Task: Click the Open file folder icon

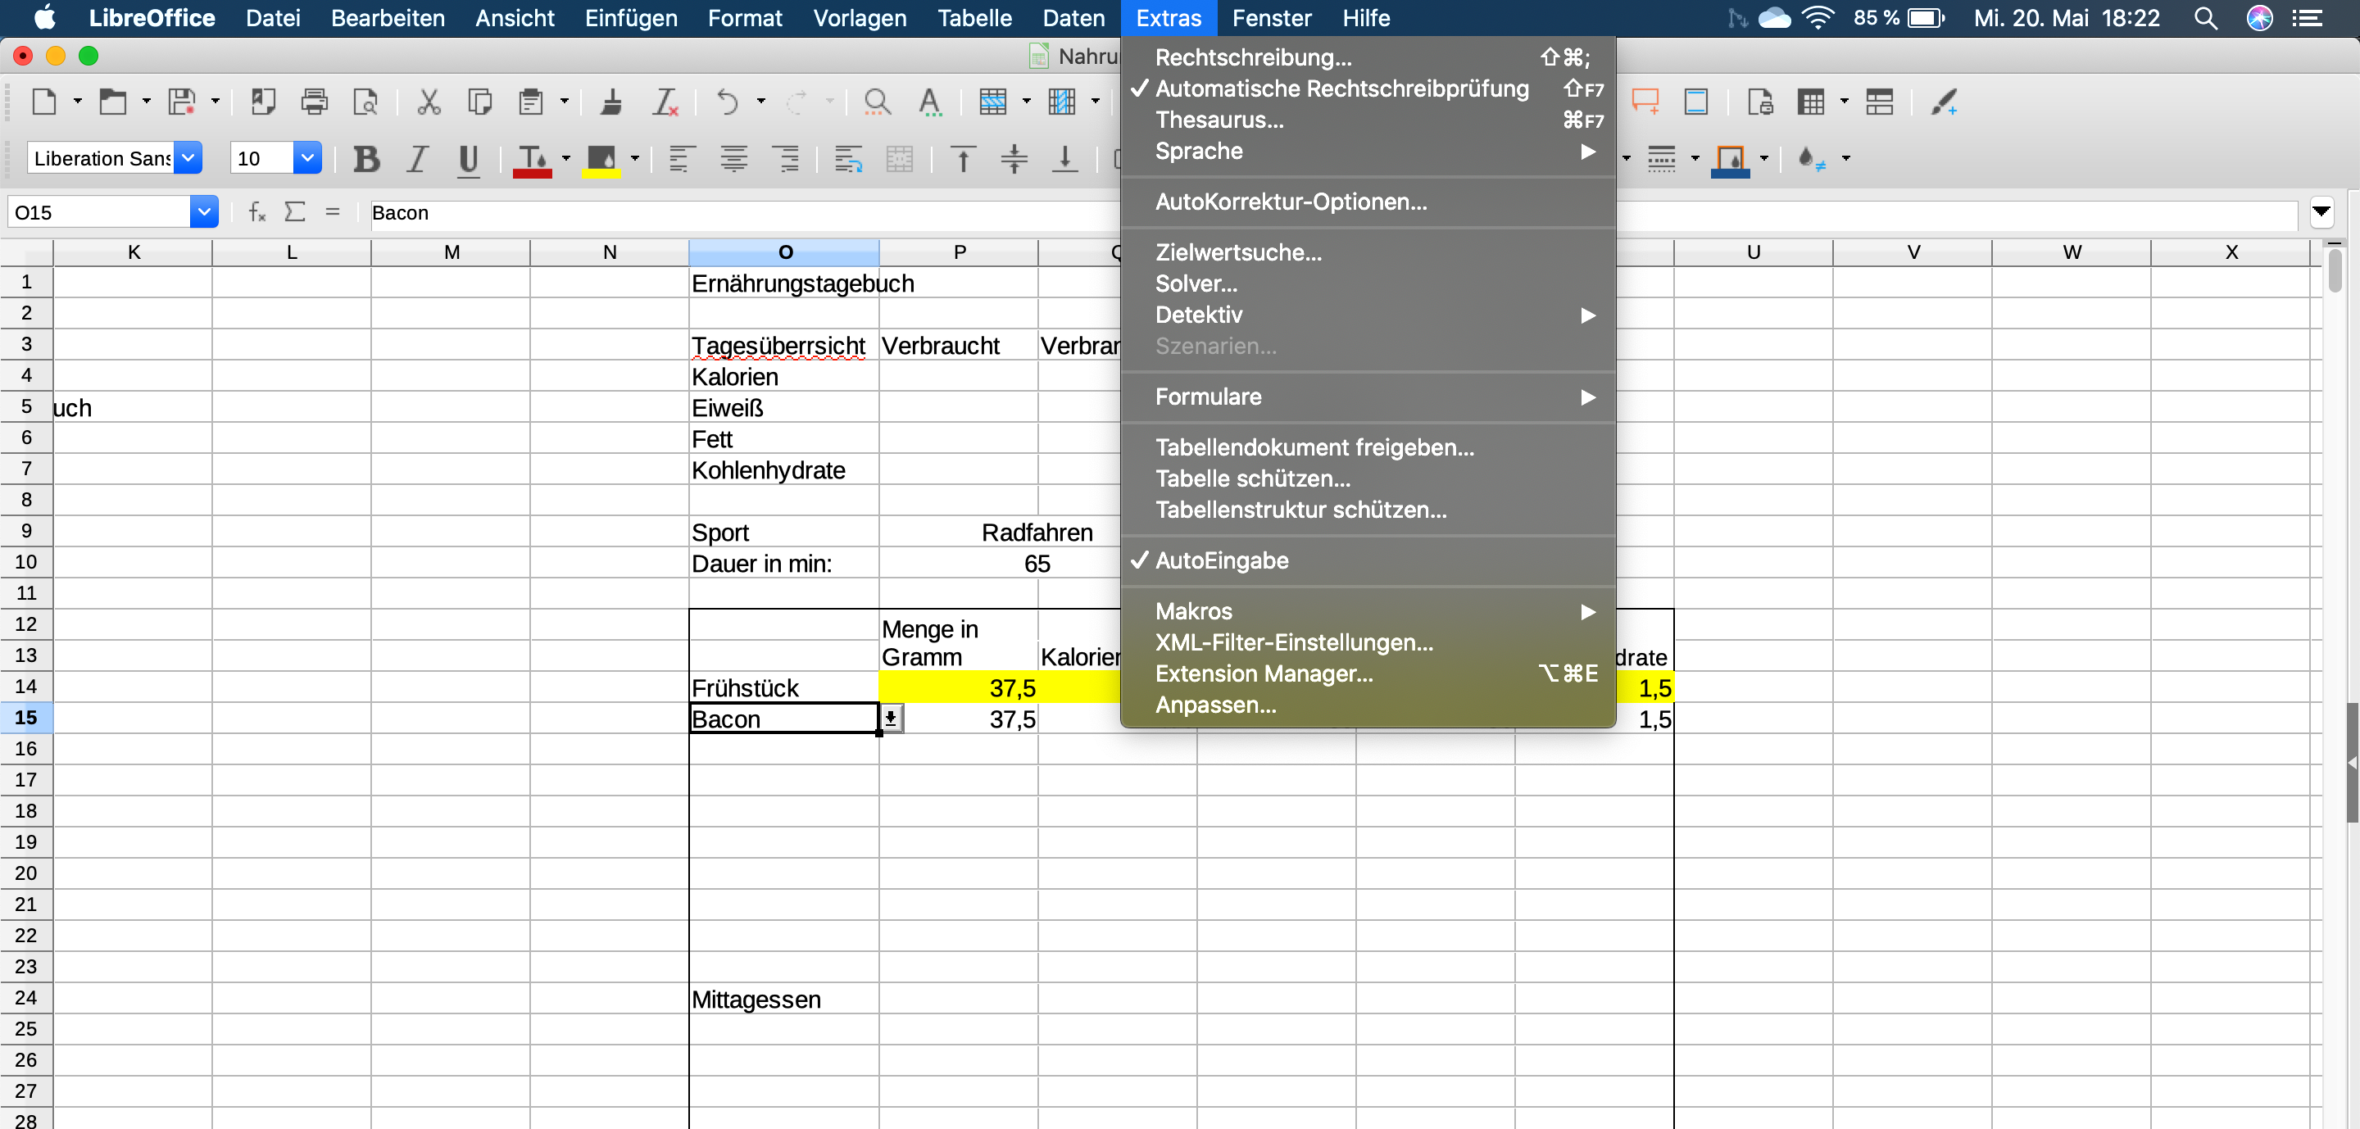Action: pyautogui.click(x=113, y=102)
